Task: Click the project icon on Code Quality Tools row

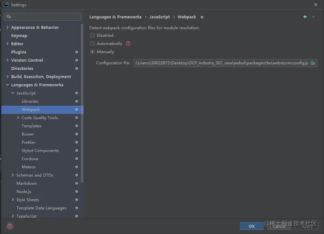Action: tap(77, 118)
